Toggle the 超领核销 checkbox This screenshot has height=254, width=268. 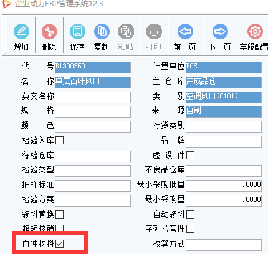point(60,228)
